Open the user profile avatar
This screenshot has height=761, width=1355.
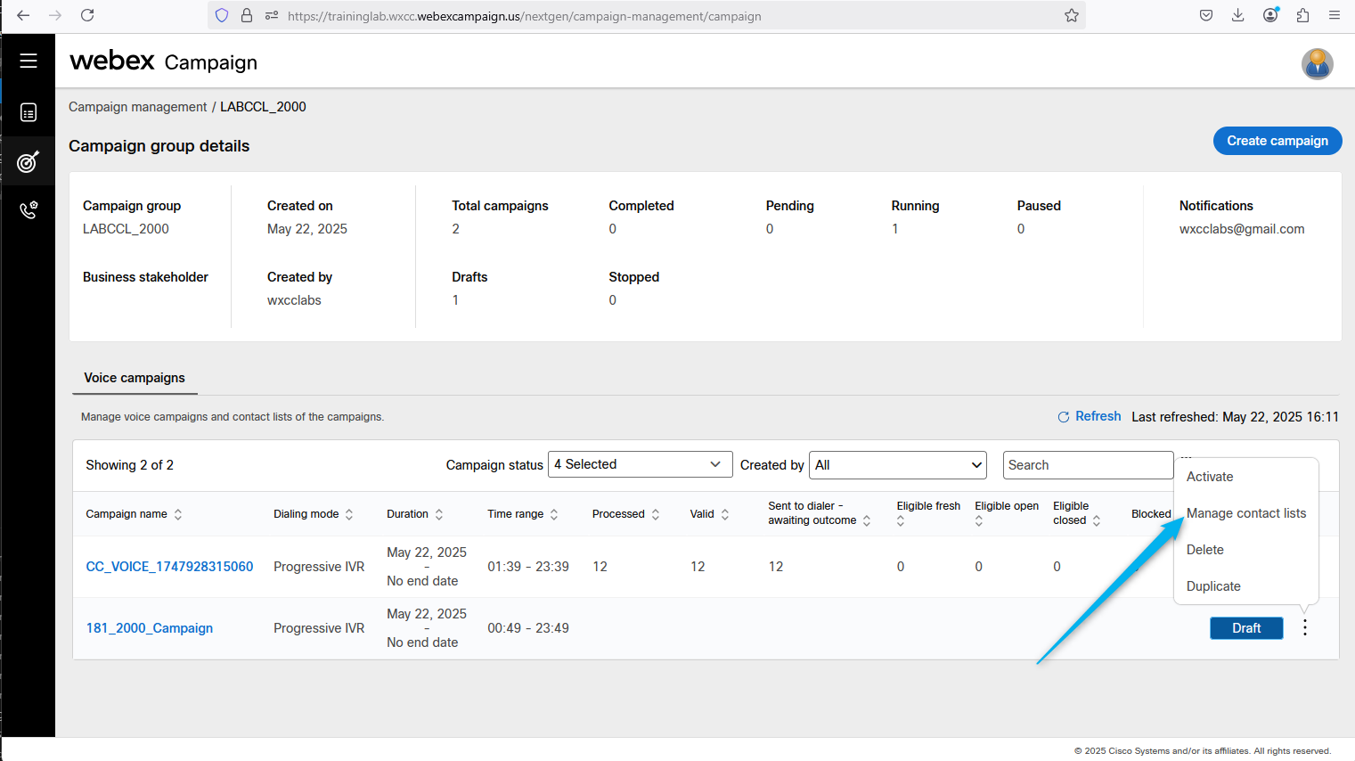coord(1317,64)
